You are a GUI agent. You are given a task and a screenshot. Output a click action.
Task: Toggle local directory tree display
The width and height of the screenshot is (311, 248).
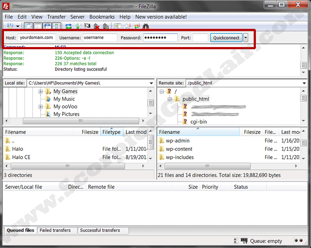pyautogui.click(x=38, y=26)
